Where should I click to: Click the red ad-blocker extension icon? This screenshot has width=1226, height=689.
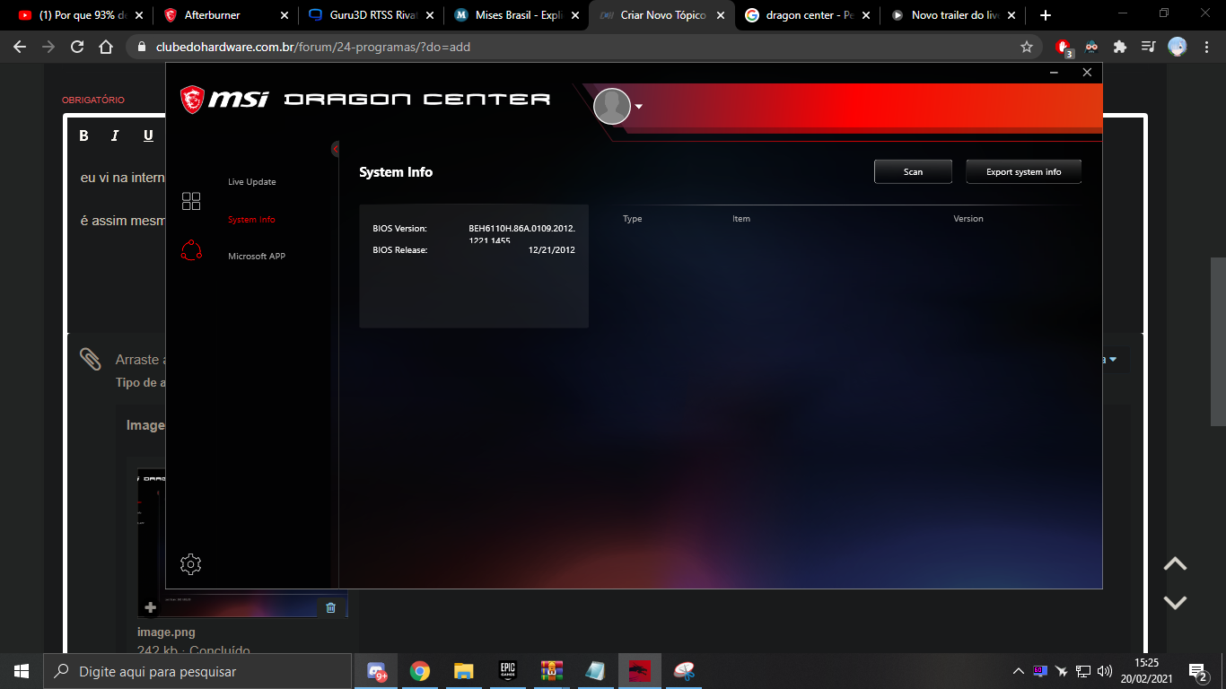pos(1064,47)
